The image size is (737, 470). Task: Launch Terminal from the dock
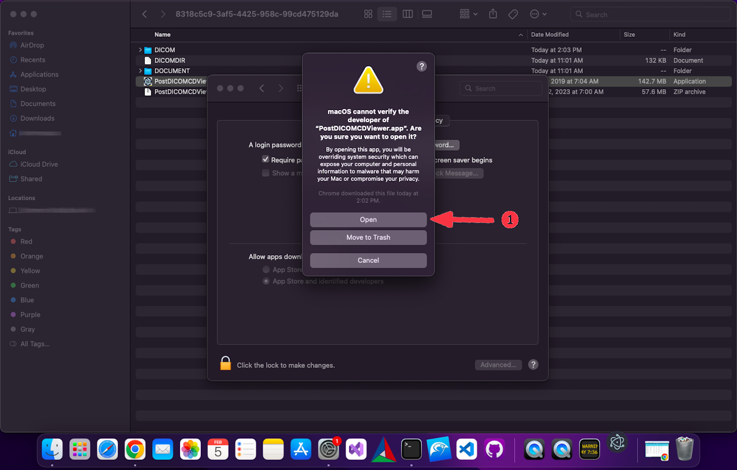411,449
